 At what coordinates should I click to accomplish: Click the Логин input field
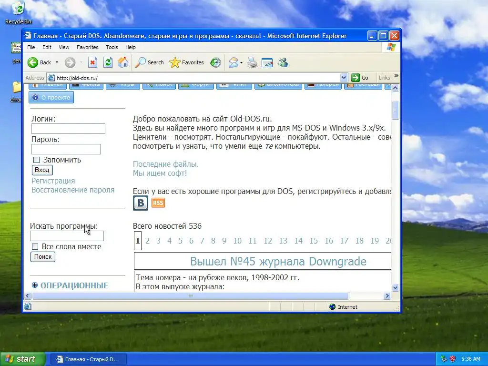(x=69, y=129)
